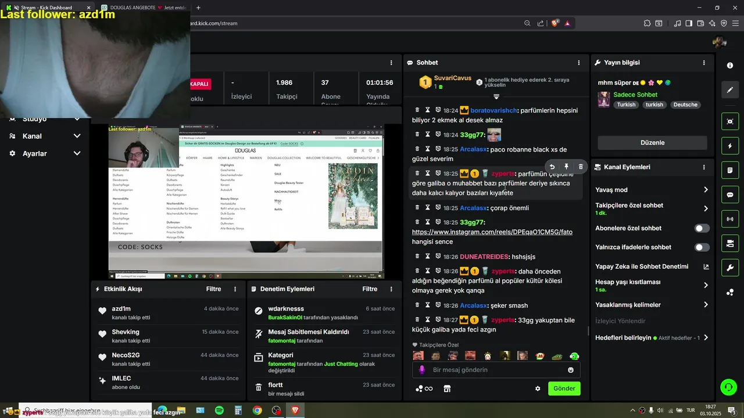Click the pencil edit icon in sidebar

click(730, 90)
